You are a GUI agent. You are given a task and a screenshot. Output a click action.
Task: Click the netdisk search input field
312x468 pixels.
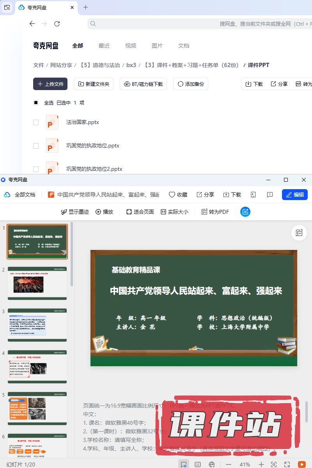click(195, 24)
